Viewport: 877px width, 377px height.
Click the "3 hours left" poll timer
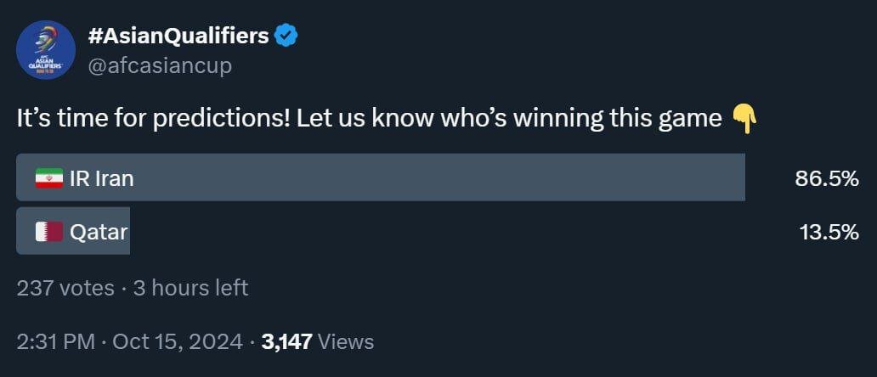(190, 288)
